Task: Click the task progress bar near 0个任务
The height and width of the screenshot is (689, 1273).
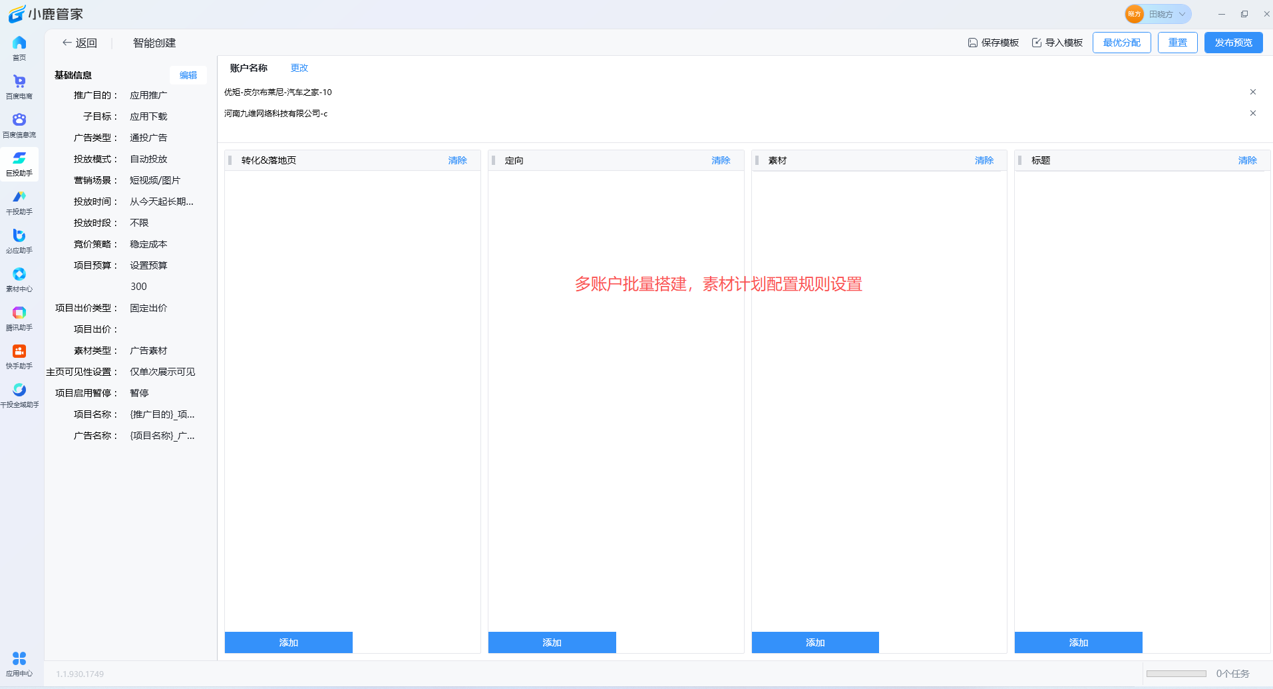Action: (x=1178, y=673)
